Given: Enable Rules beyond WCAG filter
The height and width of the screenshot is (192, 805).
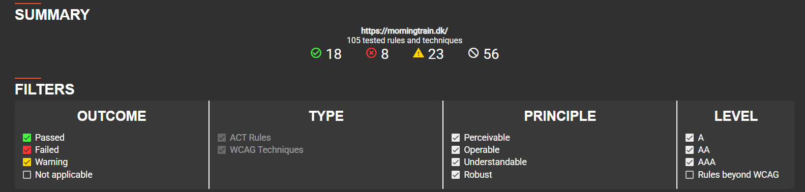Looking at the screenshot, I should coord(690,175).
